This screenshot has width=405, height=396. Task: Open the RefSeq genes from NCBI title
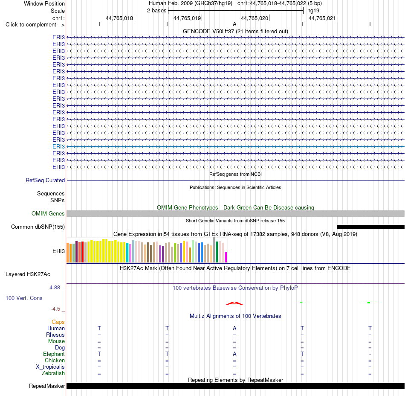[235, 174]
